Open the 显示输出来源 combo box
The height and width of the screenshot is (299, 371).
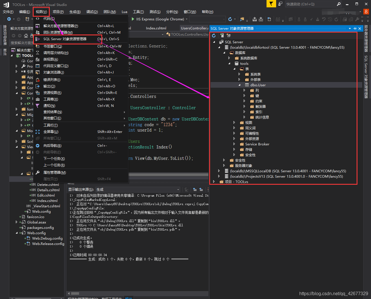pyautogui.click(x=138, y=190)
